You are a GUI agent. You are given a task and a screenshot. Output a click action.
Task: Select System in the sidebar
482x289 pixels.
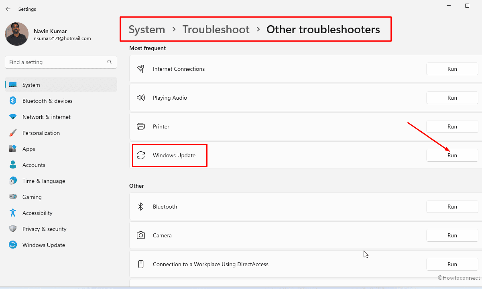click(x=61, y=85)
